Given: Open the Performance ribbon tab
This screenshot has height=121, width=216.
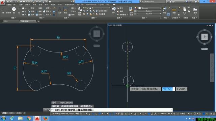Looking at the screenshot, I should pos(91,5).
